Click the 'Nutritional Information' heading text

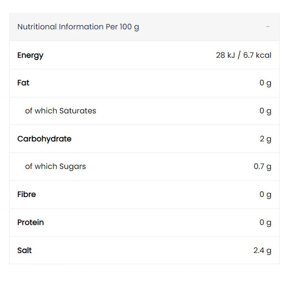tap(60, 27)
